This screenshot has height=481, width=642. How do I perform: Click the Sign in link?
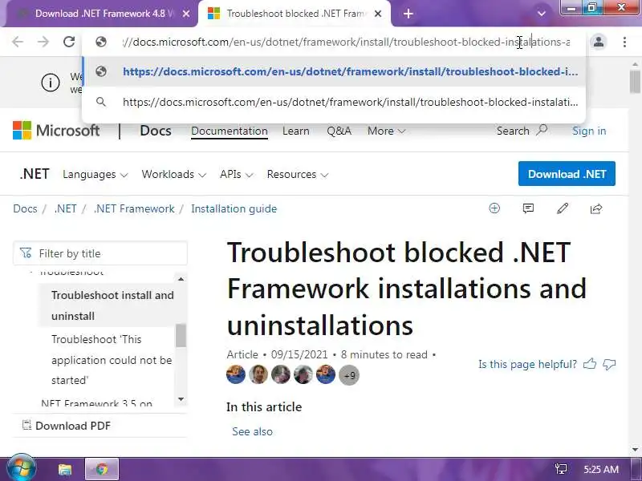click(589, 131)
